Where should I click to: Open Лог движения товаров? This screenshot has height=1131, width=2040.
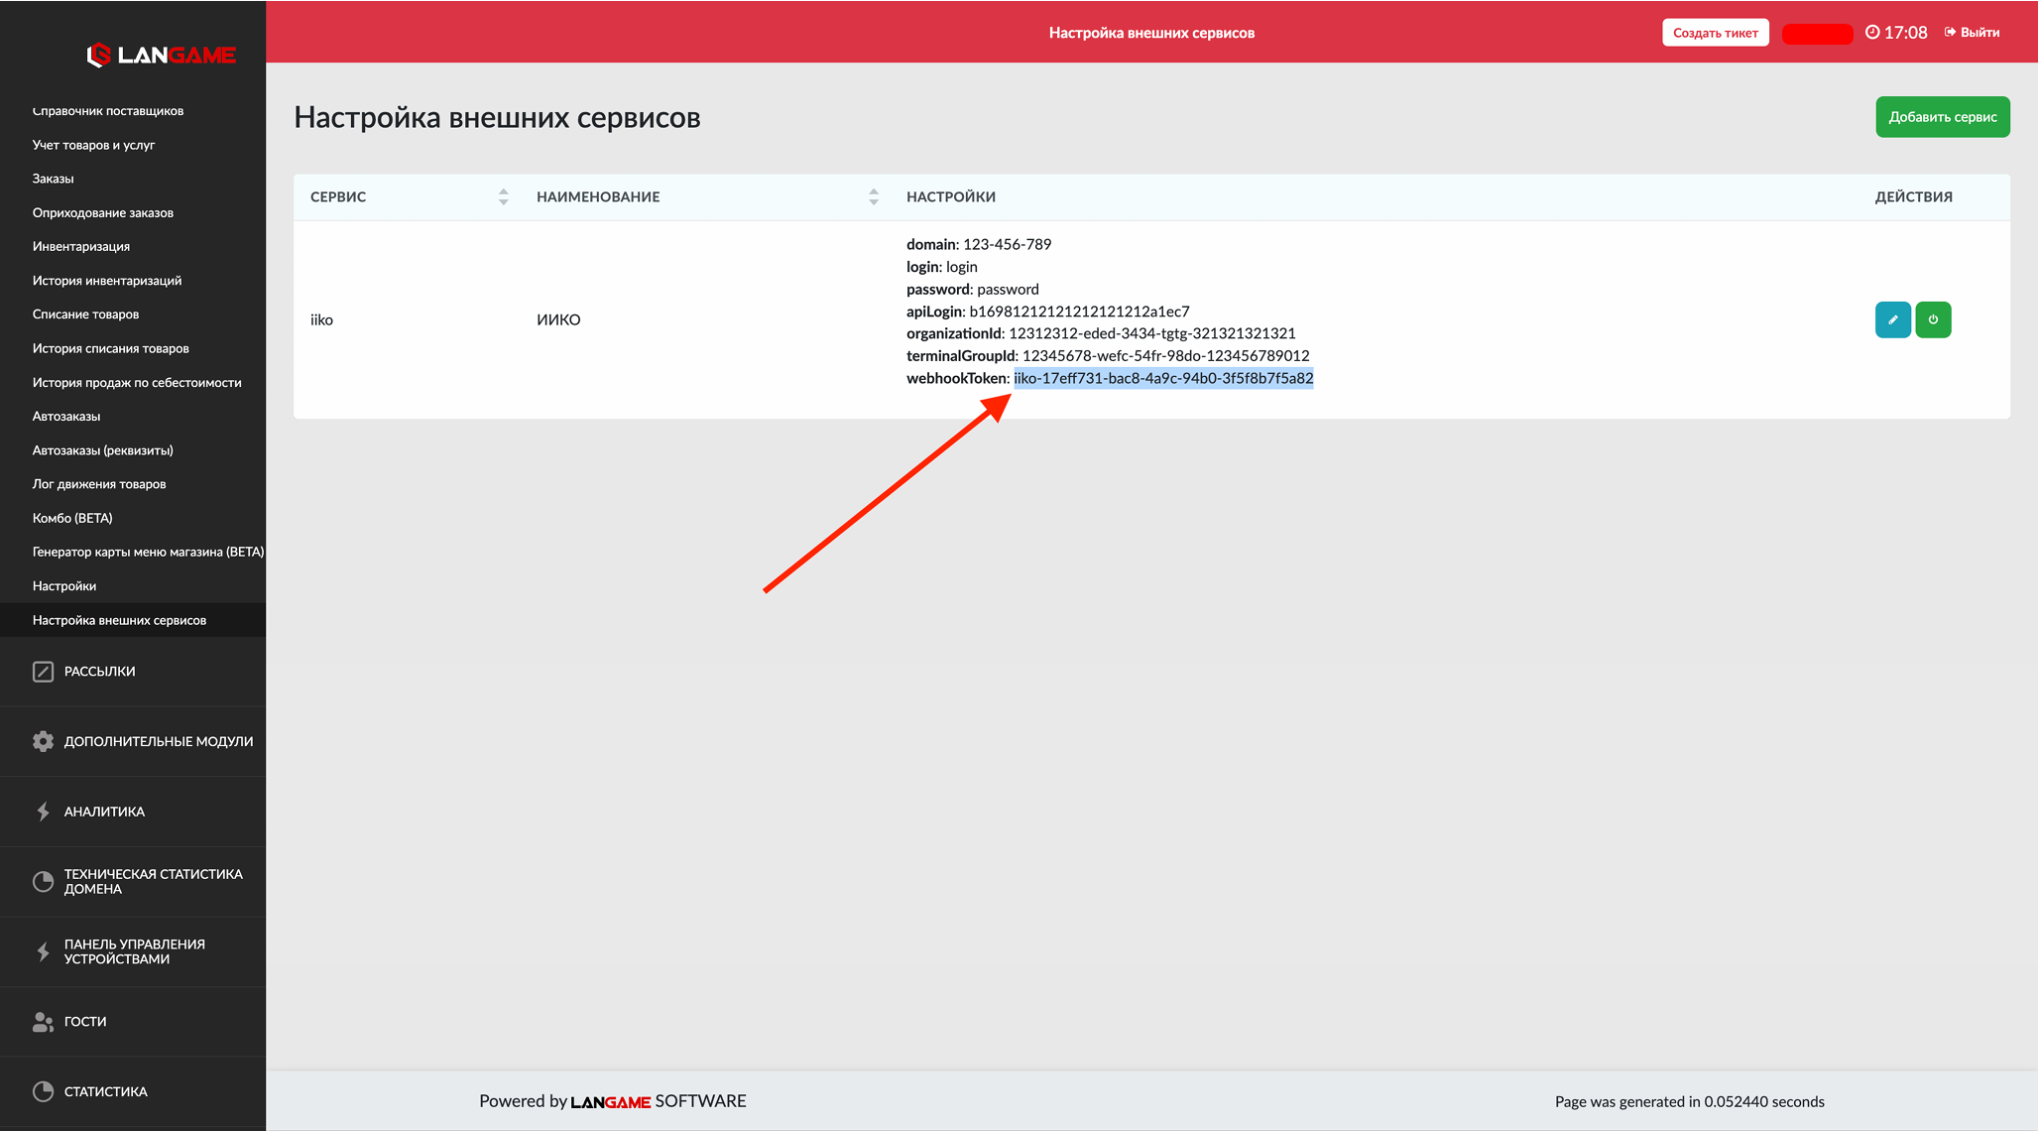tap(98, 484)
